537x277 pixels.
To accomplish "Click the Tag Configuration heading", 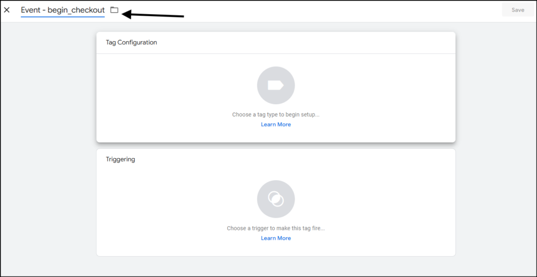I will [132, 42].
